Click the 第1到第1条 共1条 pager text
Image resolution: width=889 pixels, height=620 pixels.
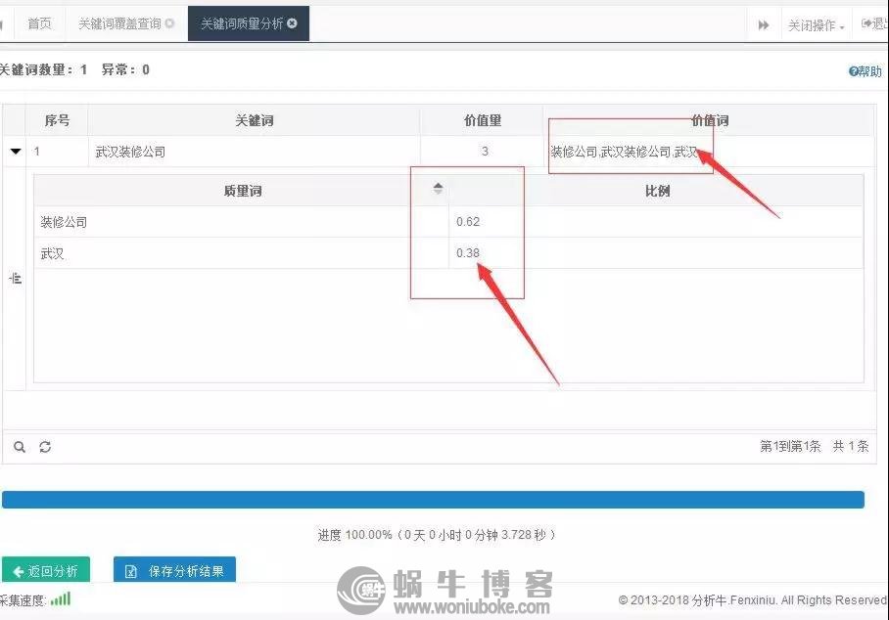point(815,446)
